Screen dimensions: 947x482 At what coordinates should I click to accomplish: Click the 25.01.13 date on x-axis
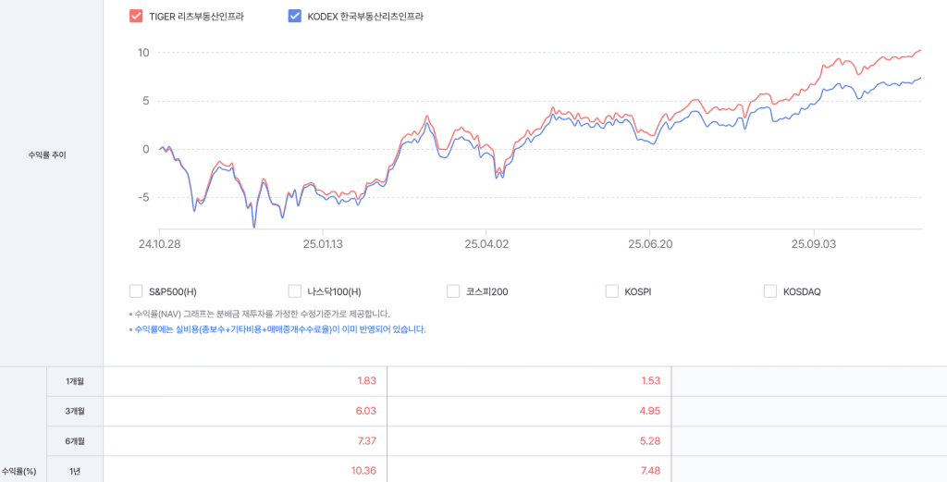(322, 244)
